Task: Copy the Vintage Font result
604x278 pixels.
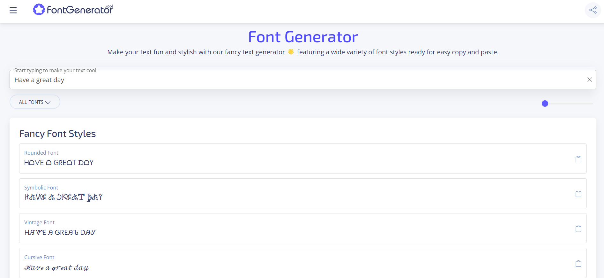Action: coord(578,229)
